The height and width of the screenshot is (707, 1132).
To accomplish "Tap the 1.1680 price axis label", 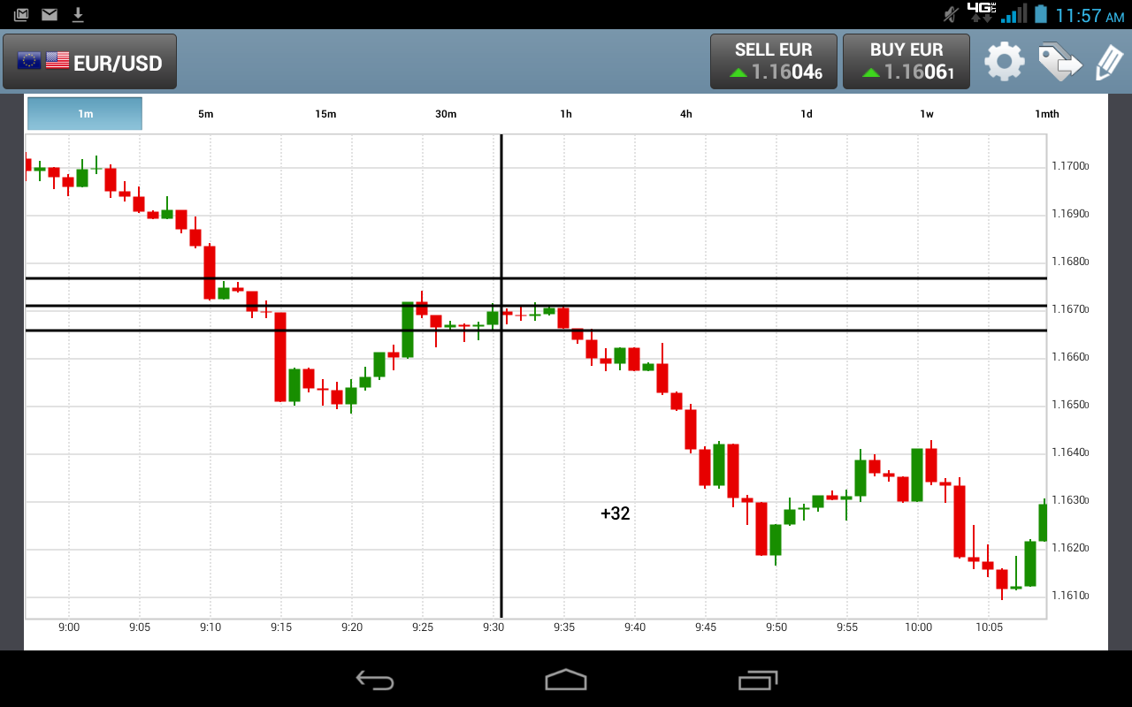I will point(1070,262).
